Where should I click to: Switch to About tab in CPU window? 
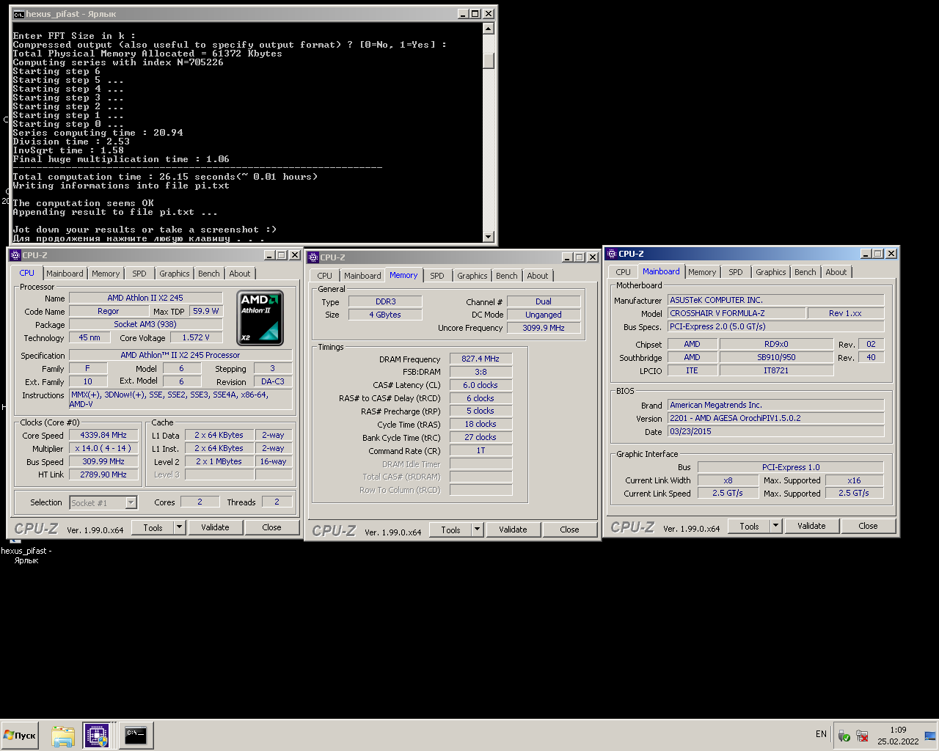click(x=240, y=274)
